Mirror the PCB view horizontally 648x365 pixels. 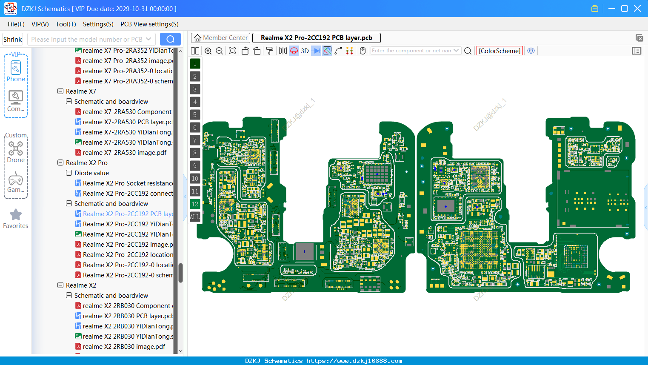point(283,51)
